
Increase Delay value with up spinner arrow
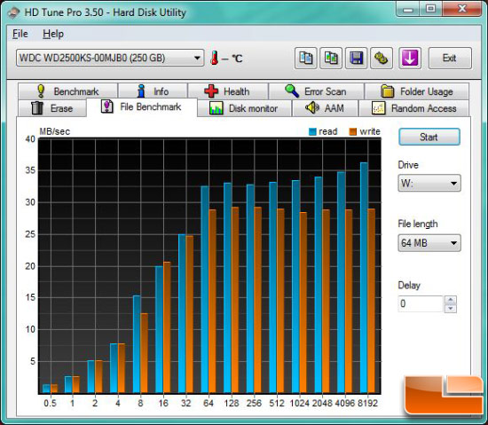pos(451,300)
